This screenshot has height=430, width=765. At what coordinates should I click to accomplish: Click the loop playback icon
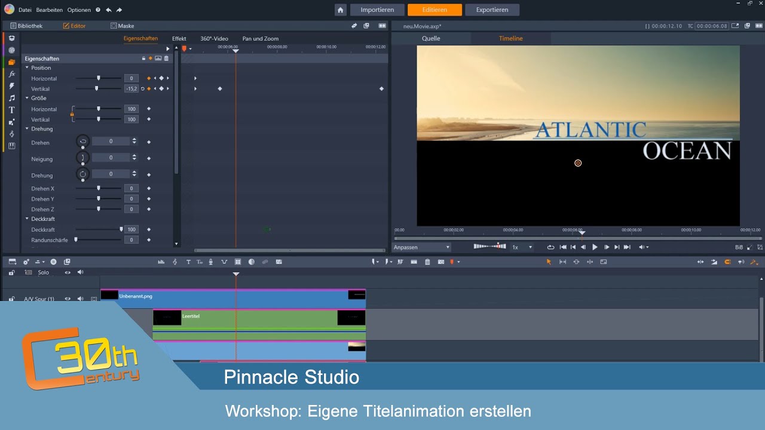(550, 247)
